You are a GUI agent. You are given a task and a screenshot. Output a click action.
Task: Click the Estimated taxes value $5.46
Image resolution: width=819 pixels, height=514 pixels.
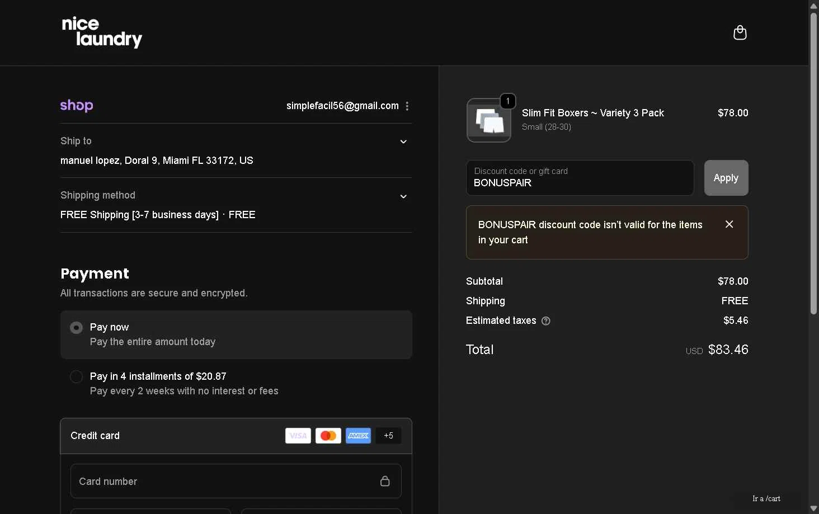pos(736,320)
